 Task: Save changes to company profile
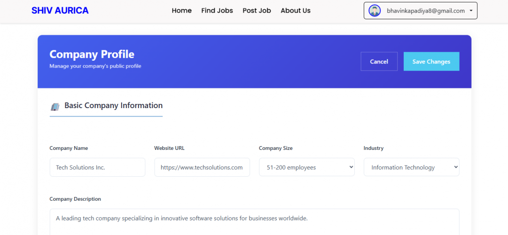pyautogui.click(x=431, y=61)
